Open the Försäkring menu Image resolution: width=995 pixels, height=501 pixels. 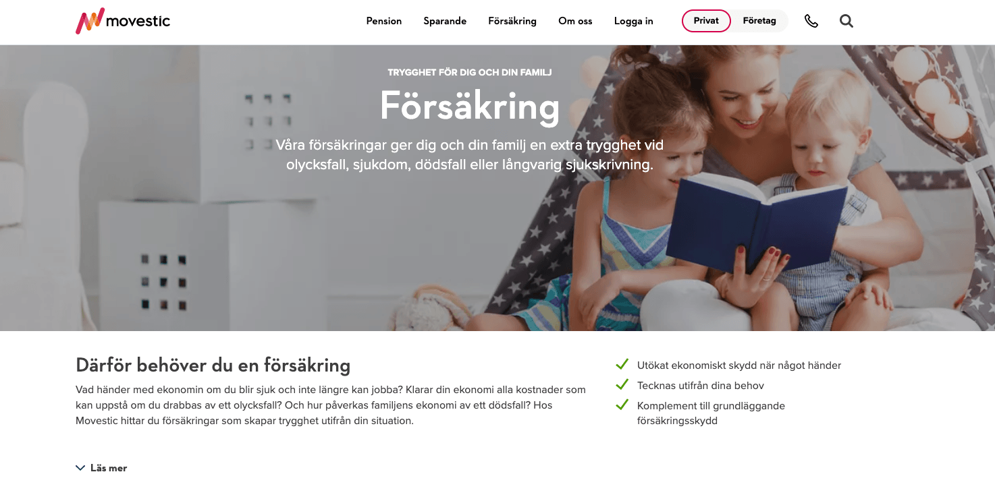(x=512, y=21)
